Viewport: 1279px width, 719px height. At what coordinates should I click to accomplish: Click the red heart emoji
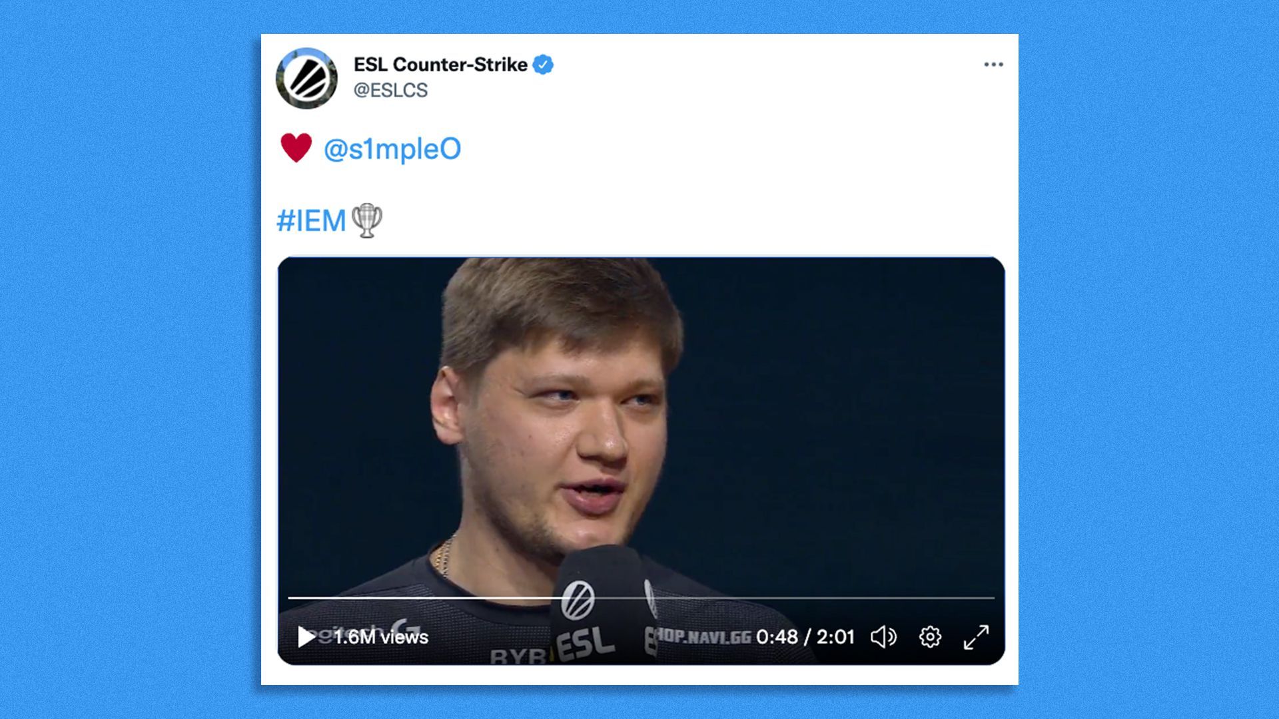(296, 148)
